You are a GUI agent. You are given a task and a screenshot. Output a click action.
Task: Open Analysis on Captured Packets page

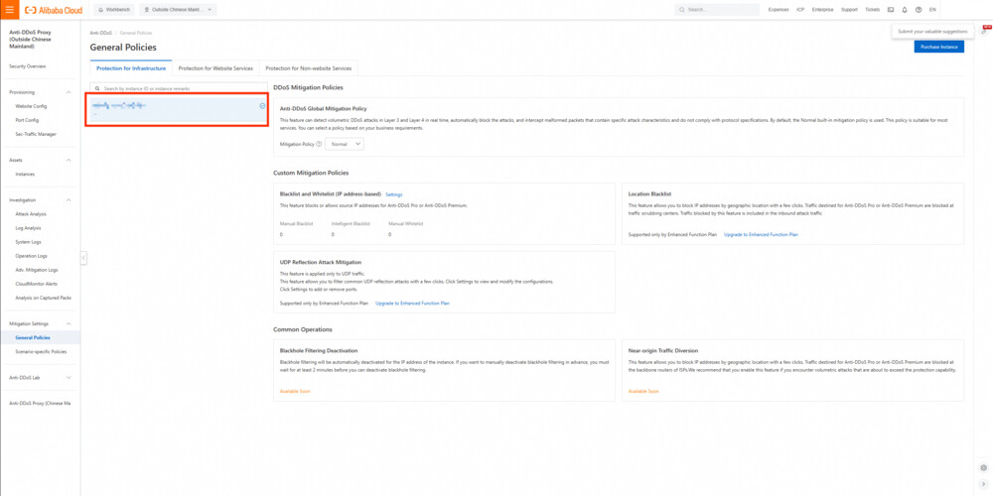[x=43, y=298]
